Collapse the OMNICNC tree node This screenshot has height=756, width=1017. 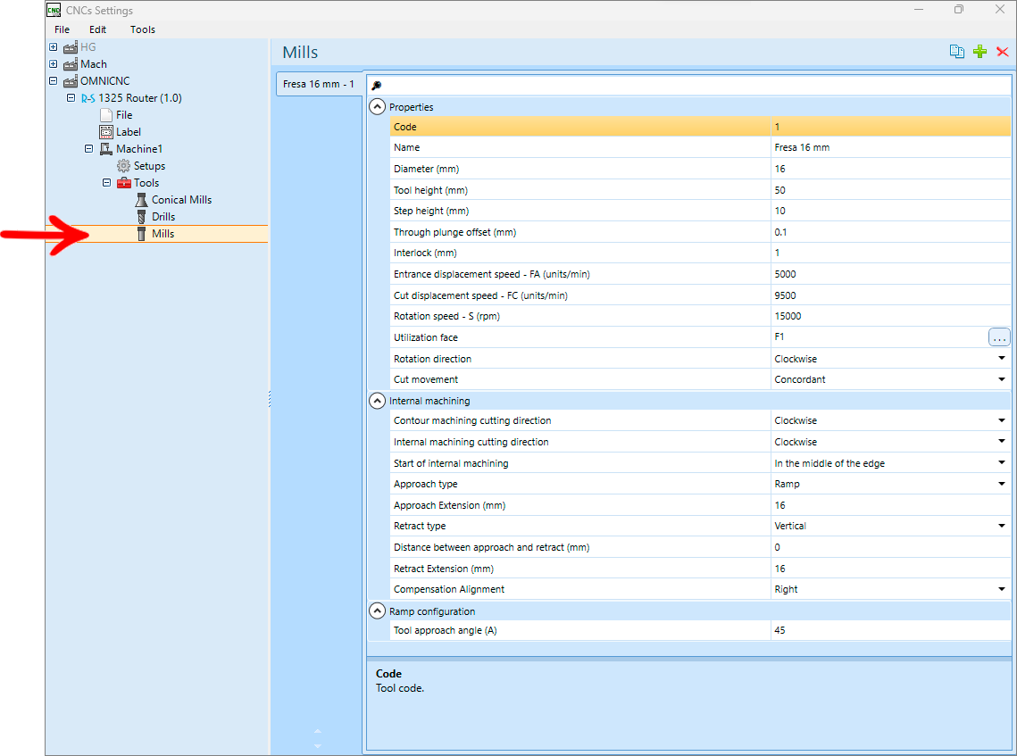(54, 81)
